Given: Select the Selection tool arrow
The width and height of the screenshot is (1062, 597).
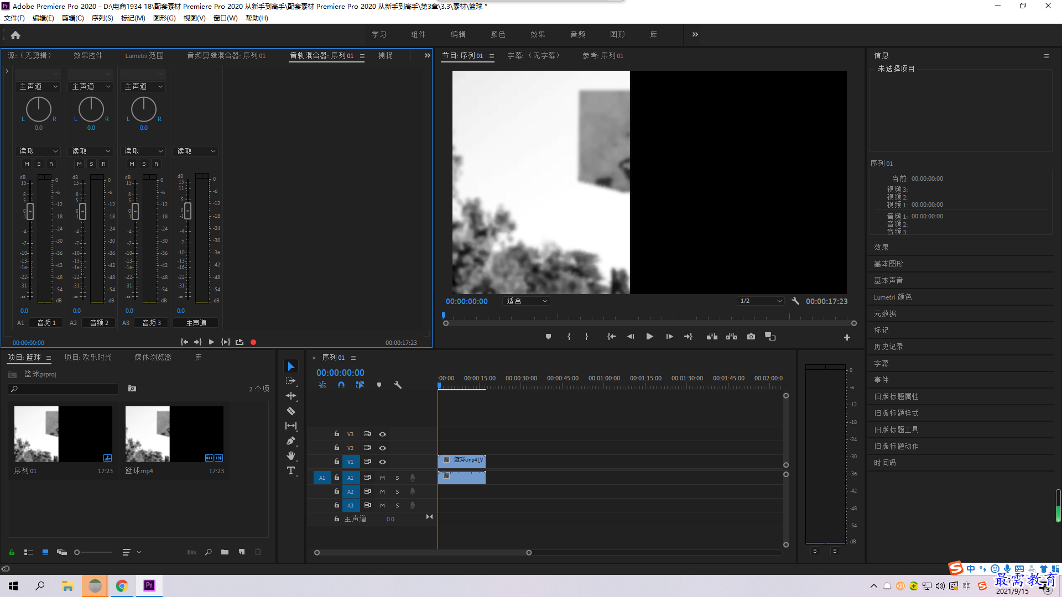Looking at the screenshot, I should [x=291, y=366].
